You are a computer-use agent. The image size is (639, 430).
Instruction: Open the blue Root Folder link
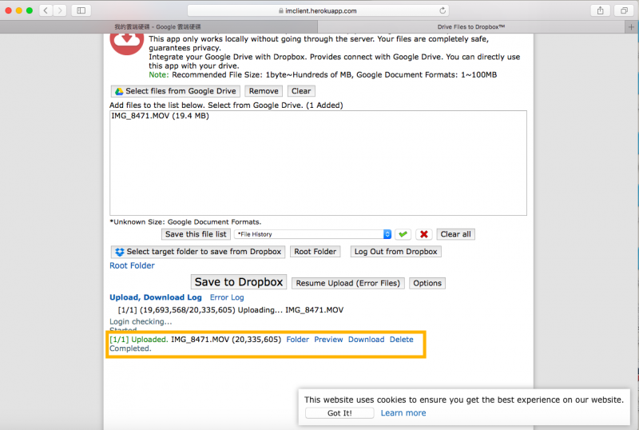click(x=132, y=265)
